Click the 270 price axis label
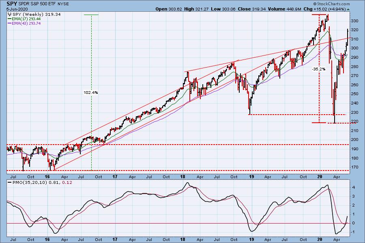This screenshot has height=243, width=365. point(354,76)
